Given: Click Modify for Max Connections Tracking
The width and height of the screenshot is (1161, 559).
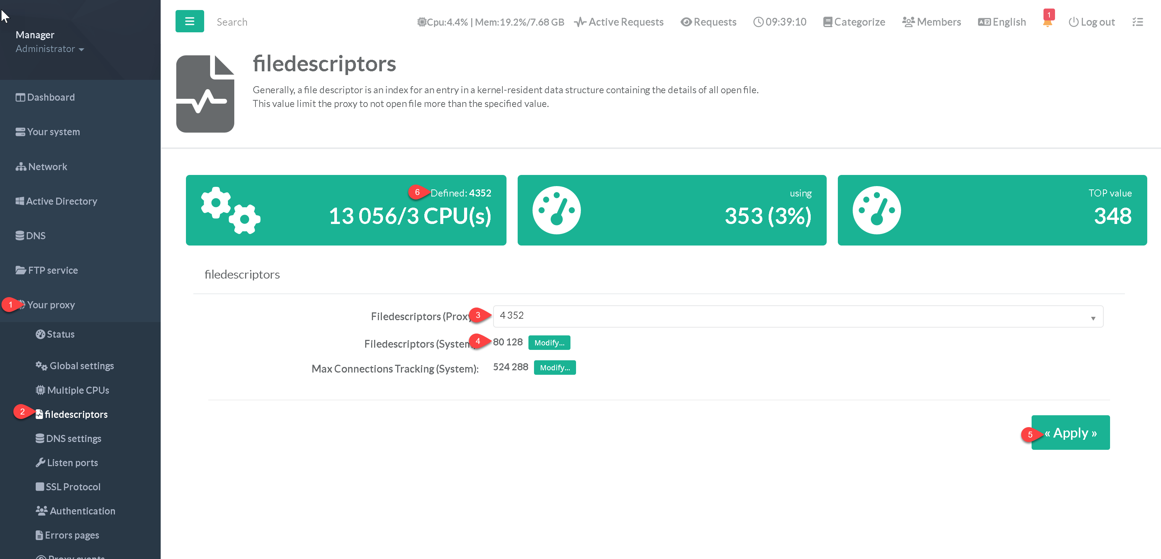Looking at the screenshot, I should tap(554, 368).
